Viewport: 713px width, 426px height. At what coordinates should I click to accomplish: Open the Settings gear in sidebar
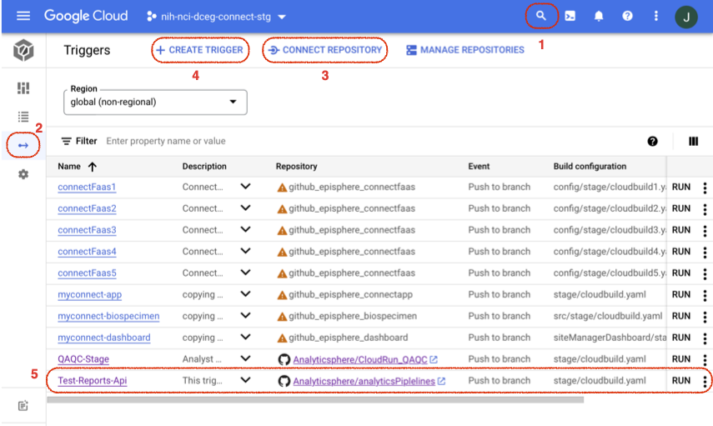pyautogui.click(x=23, y=174)
